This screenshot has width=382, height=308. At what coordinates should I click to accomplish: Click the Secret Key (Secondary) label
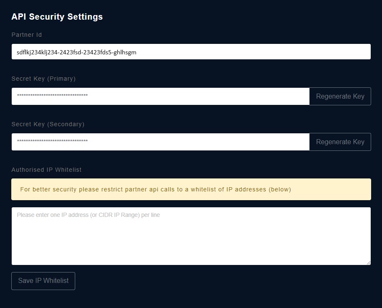click(x=48, y=124)
